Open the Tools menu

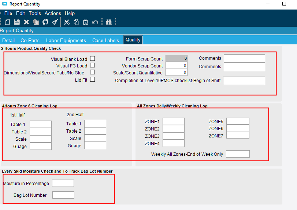pyautogui.click(x=35, y=13)
